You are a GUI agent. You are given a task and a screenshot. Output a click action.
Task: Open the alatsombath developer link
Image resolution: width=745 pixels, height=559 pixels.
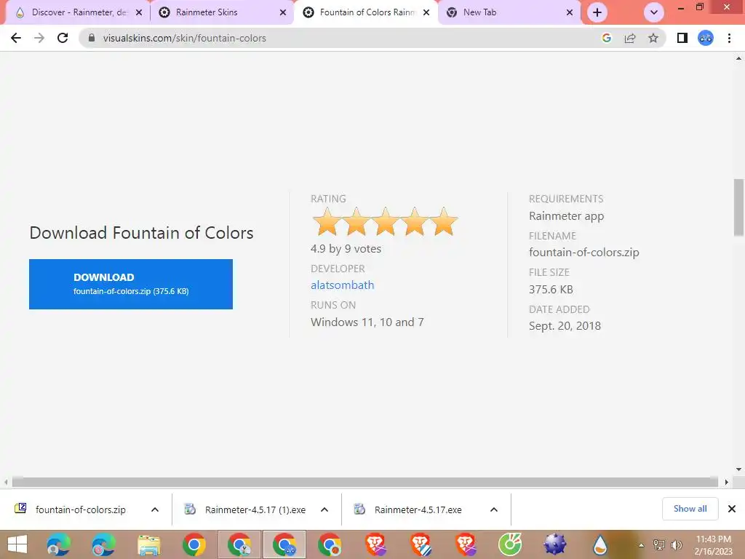click(x=342, y=285)
